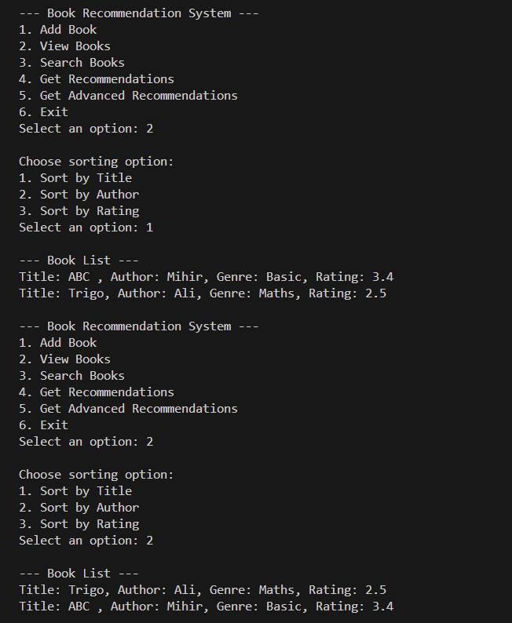Click the ABC book entry on the last line
Viewport: 512px width, 623px height.
point(206,607)
